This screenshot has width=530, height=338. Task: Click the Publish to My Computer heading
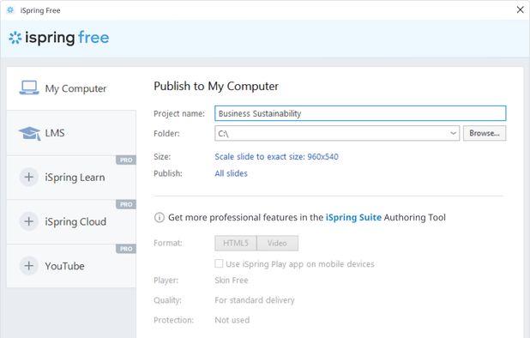click(x=216, y=86)
